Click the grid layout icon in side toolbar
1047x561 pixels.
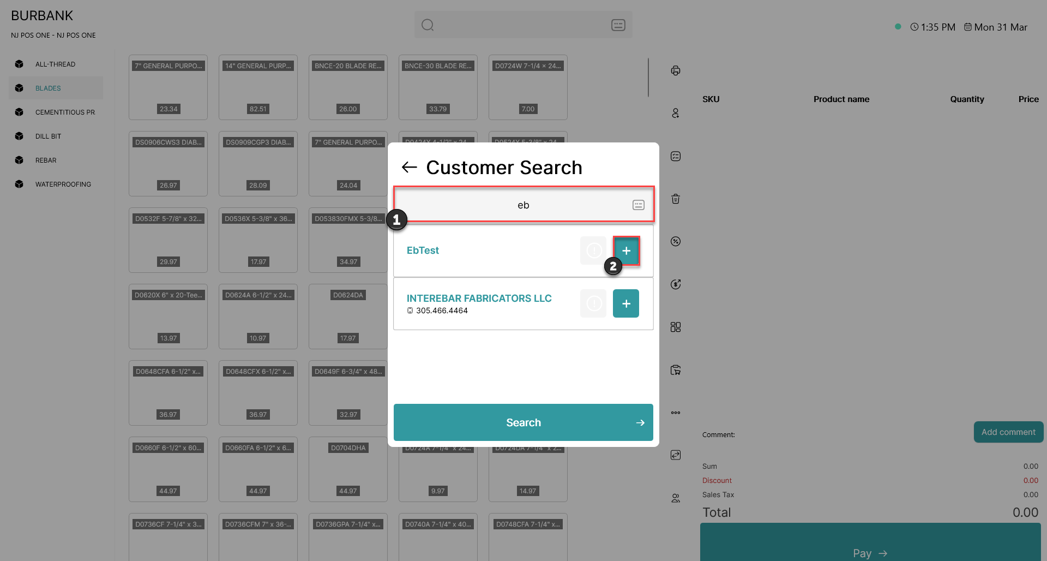pos(676,327)
